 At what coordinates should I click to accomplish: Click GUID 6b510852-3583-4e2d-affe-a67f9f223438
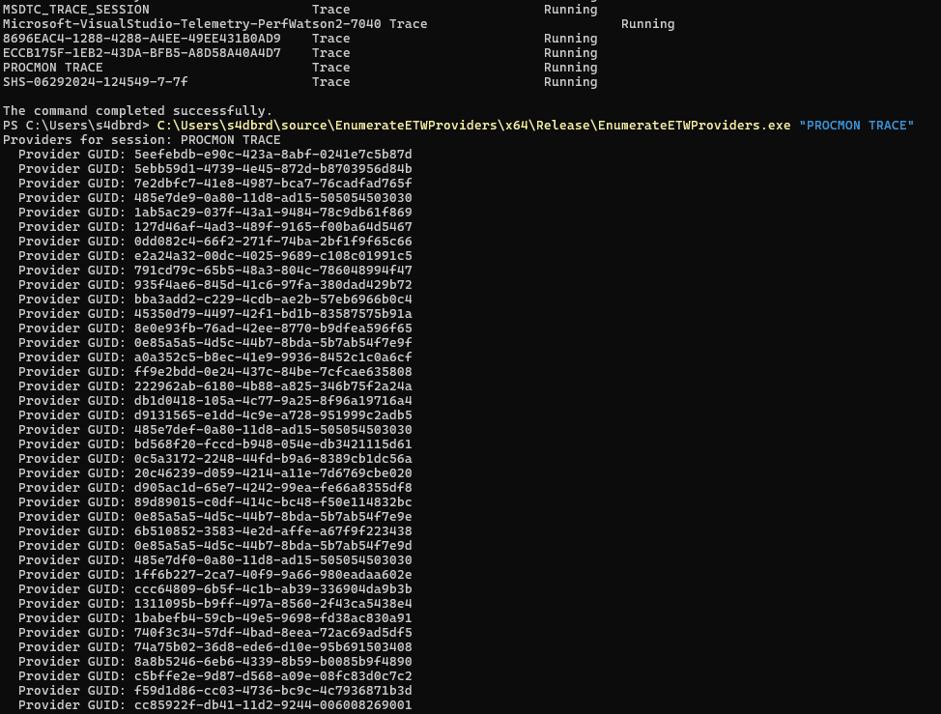[273, 531]
